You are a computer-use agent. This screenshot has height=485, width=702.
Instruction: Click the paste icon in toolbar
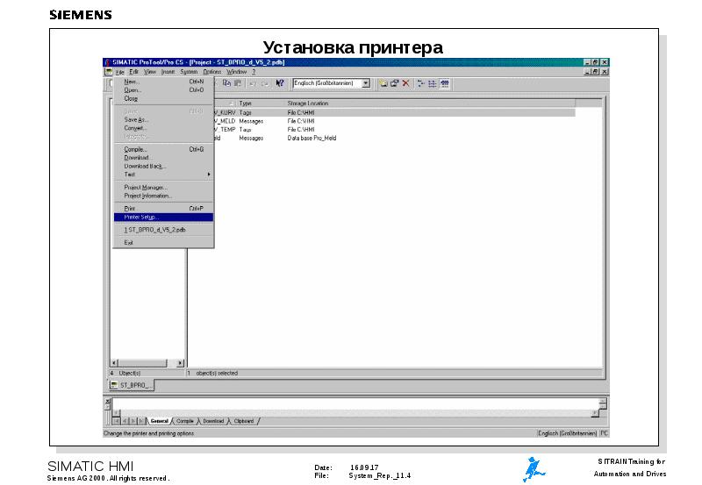(237, 83)
